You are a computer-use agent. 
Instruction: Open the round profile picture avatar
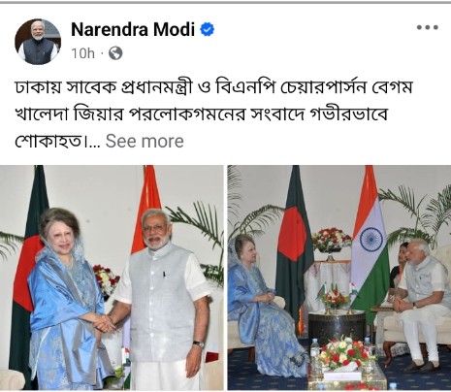pyautogui.click(x=38, y=42)
